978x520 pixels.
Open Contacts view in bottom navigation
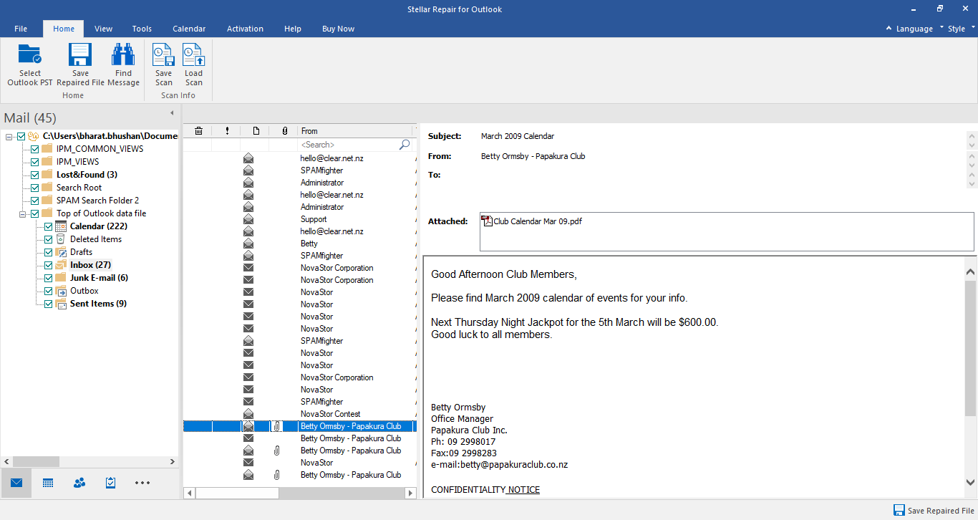(79, 483)
